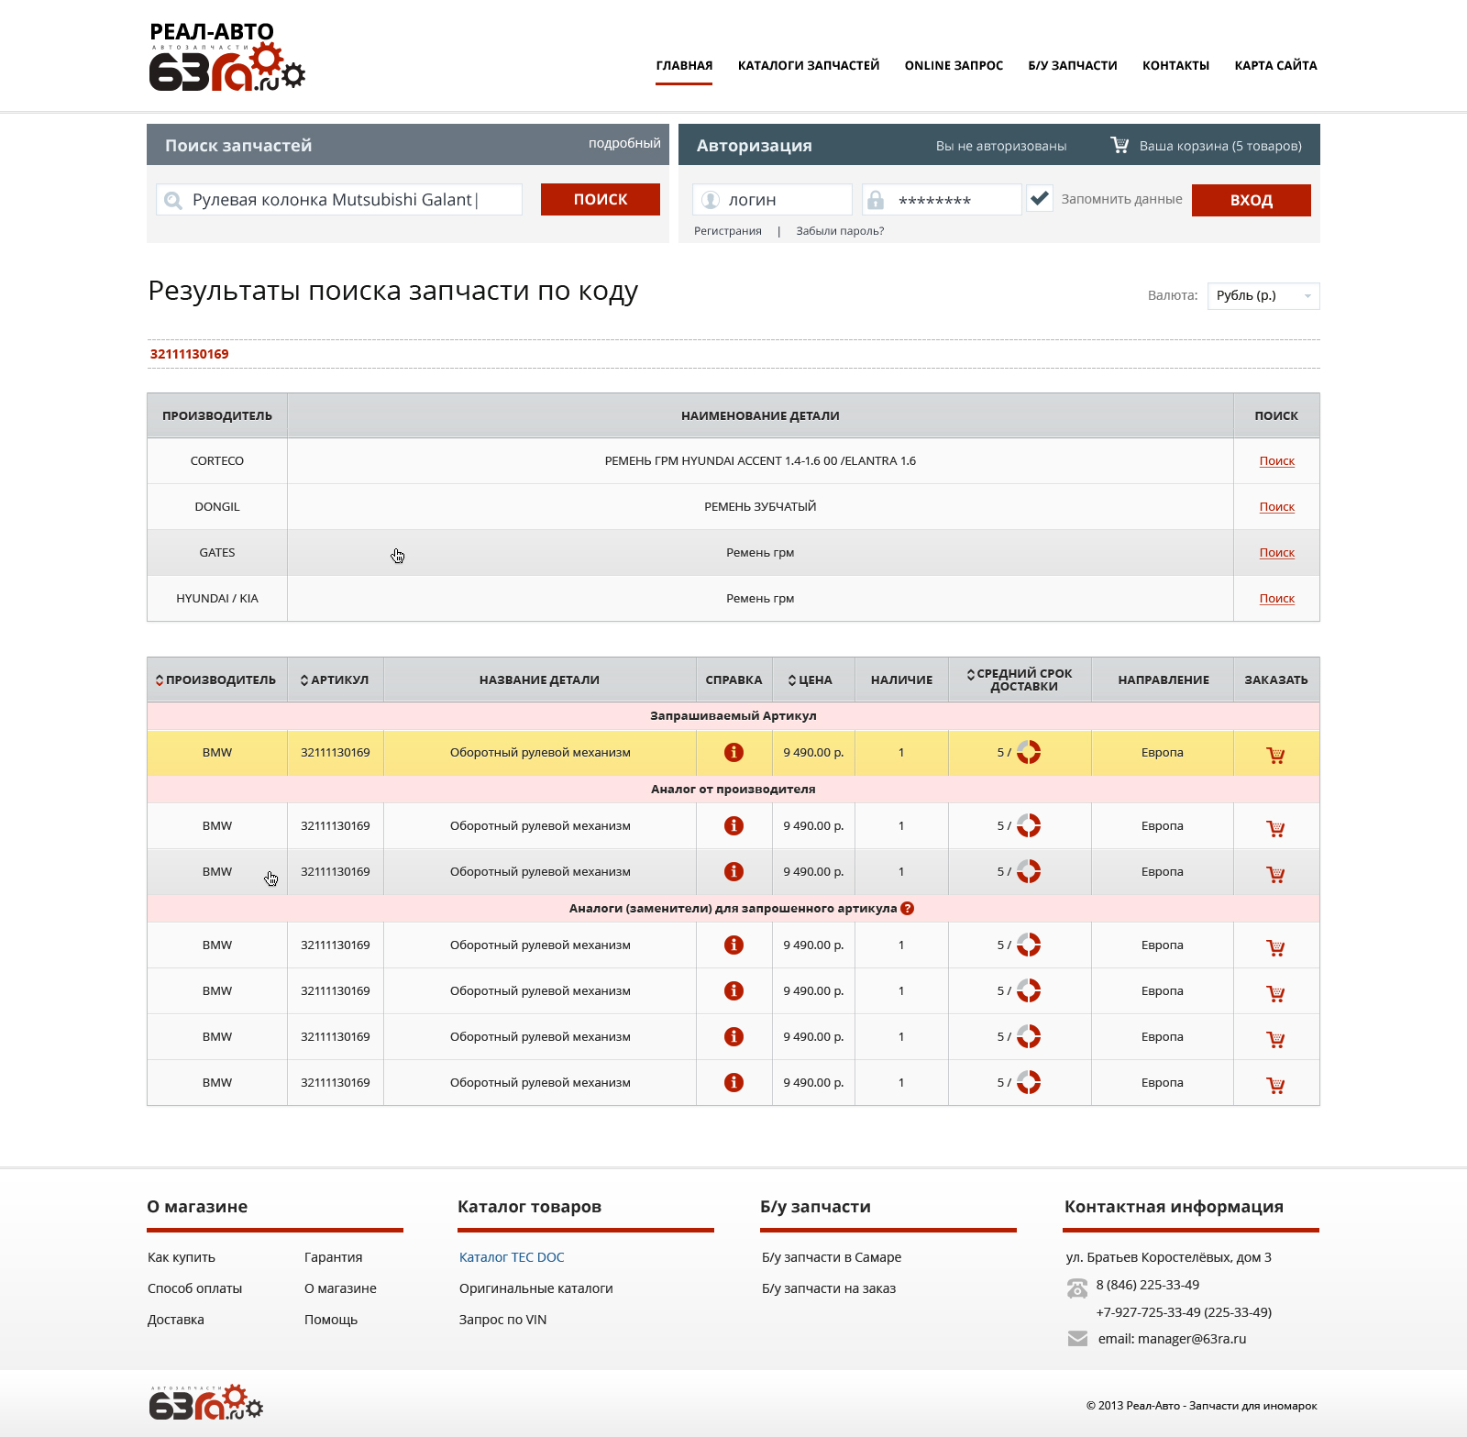Open the Валюта currency dropdown
The width and height of the screenshot is (1467, 1437).
(x=1263, y=295)
